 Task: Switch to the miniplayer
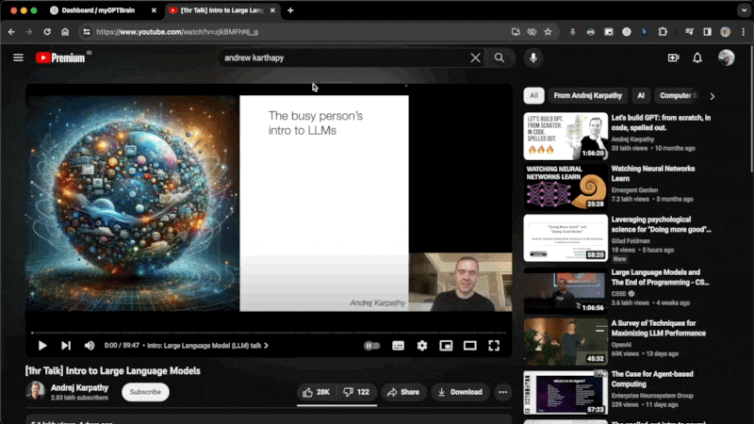446,345
